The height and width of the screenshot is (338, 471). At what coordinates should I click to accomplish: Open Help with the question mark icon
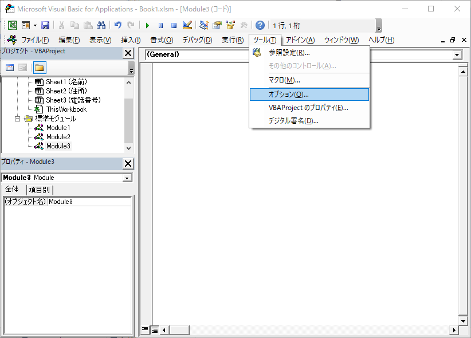(260, 25)
